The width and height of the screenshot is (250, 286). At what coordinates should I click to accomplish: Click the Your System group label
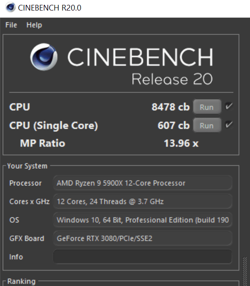[x=27, y=166]
